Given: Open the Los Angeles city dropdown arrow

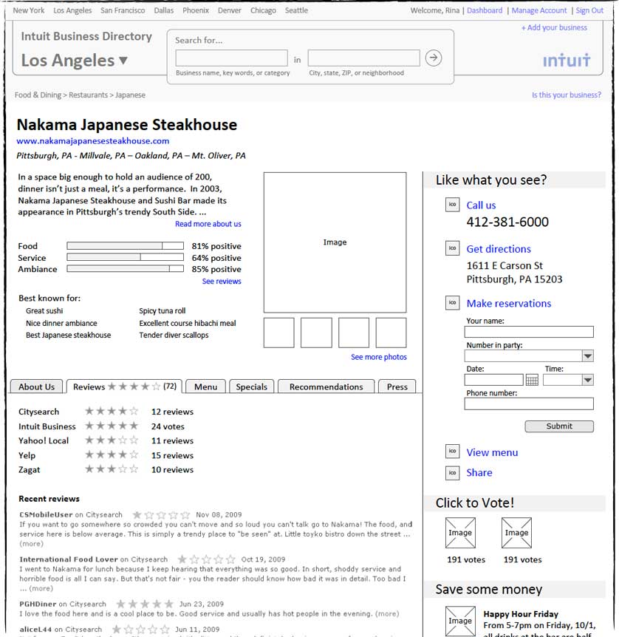Looking at the screenshot, I should (x=123, y=61).
